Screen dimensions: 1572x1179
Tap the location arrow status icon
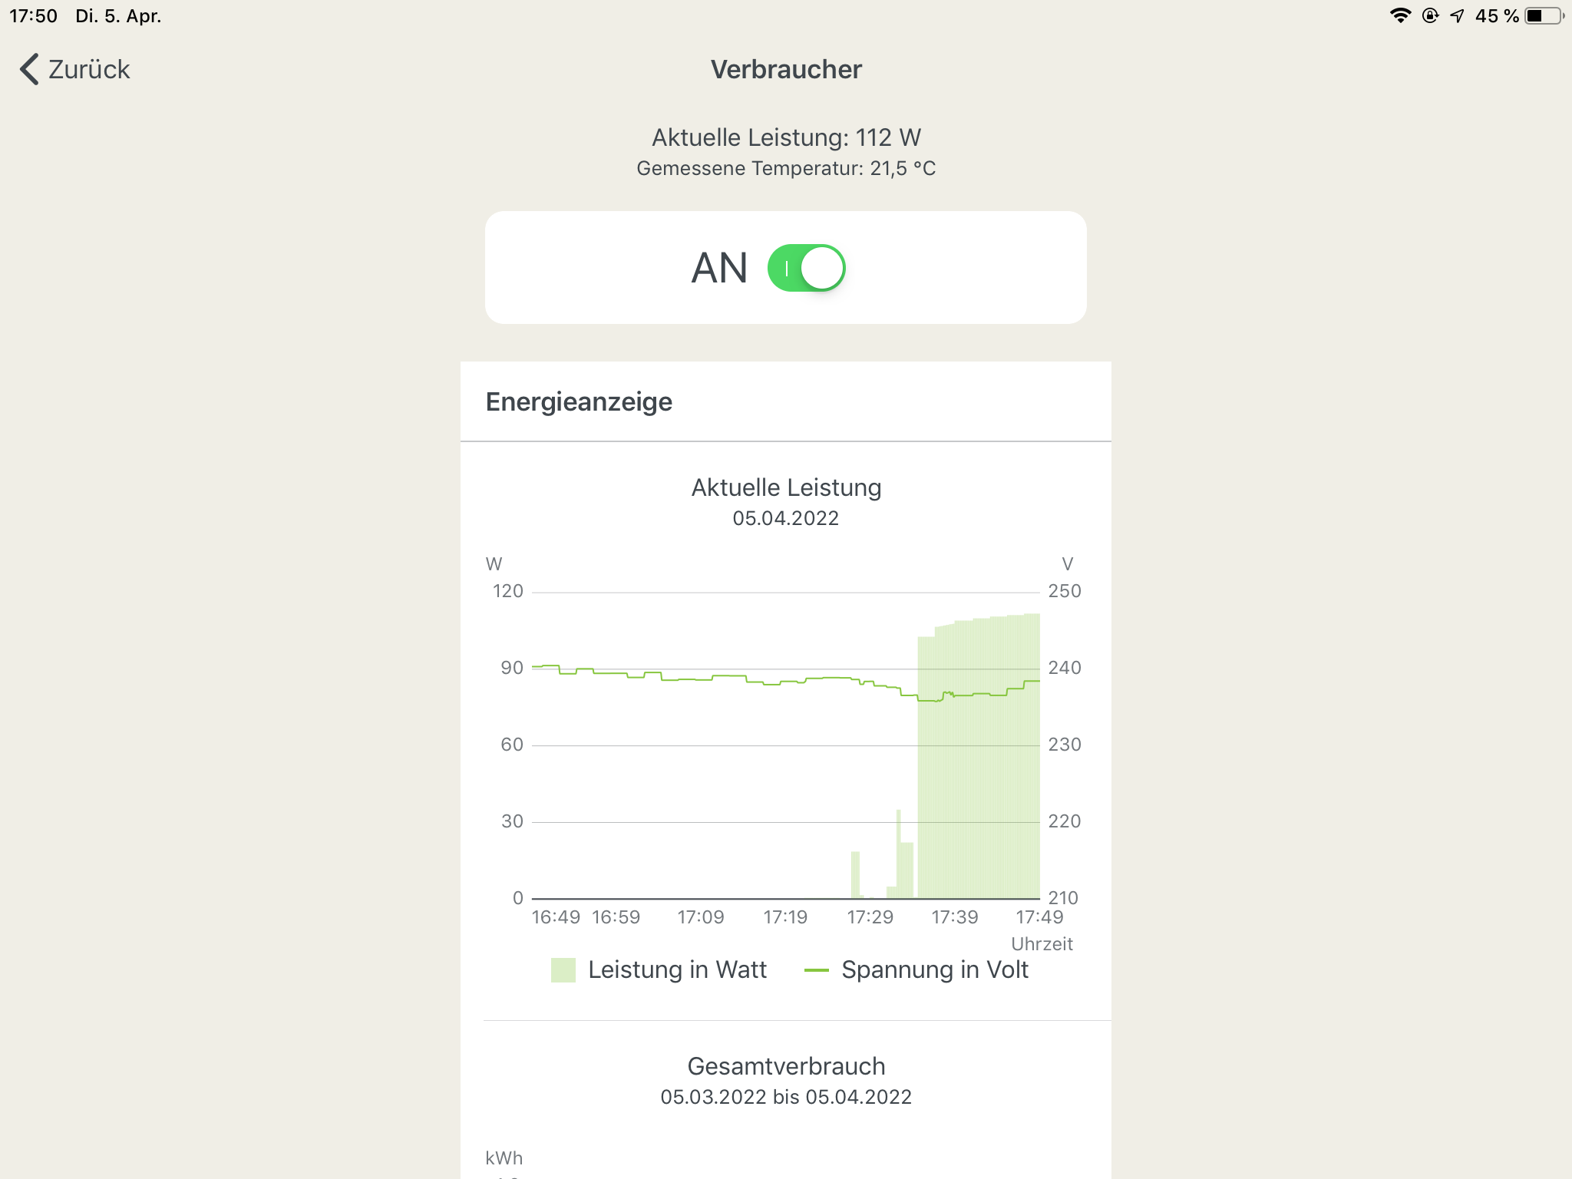[x=1457, y=16]
